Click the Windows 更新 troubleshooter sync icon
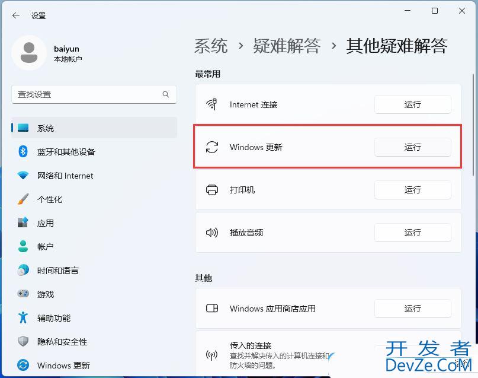Viewport: 478px width, 378px height. coord(212,147)
